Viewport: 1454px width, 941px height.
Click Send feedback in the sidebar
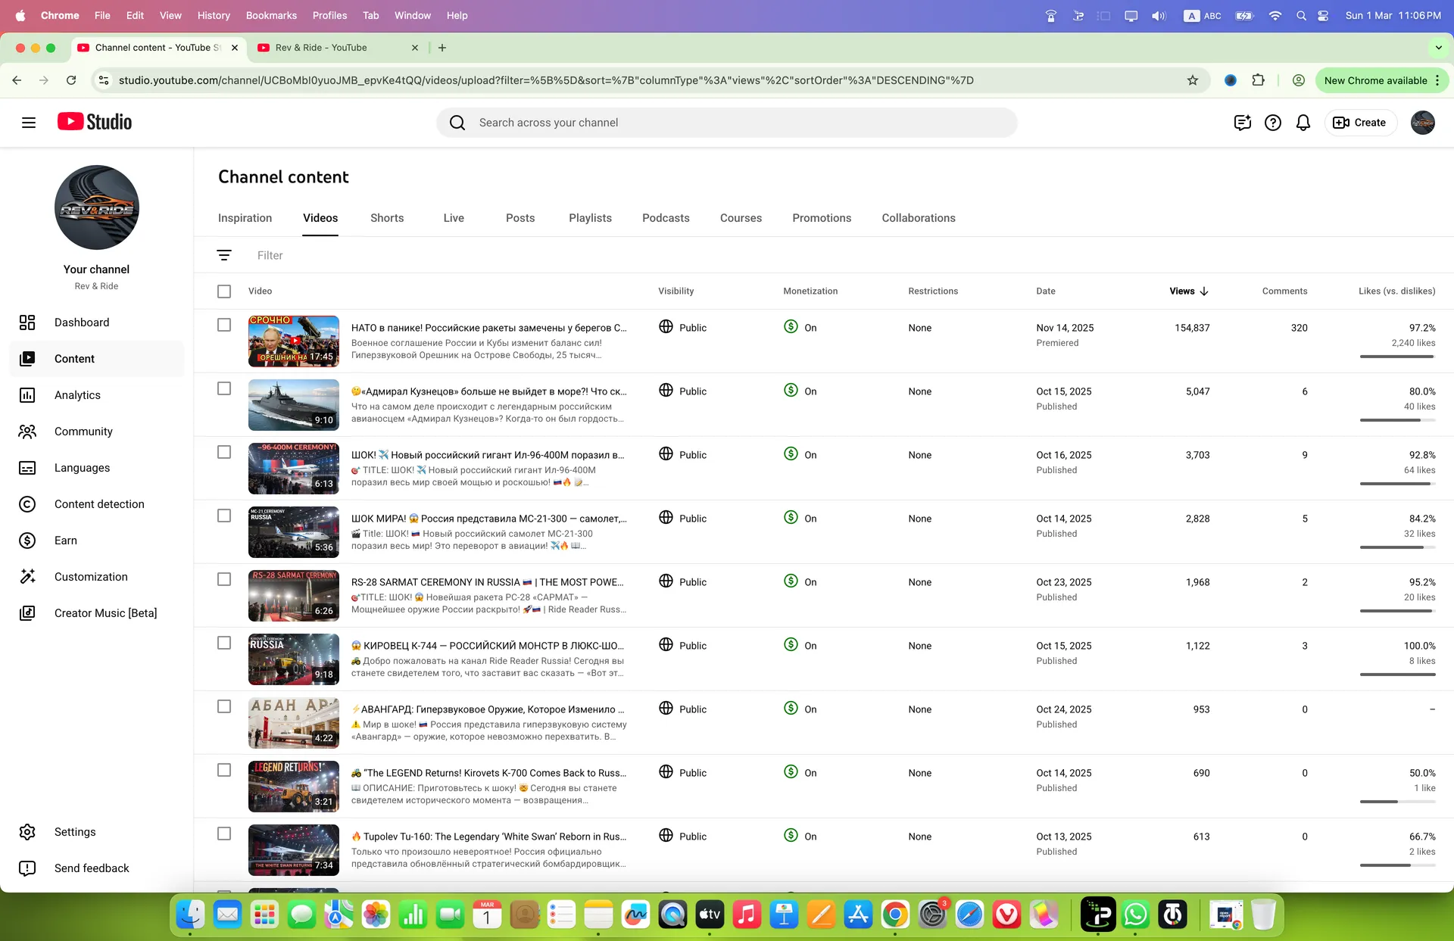(97, 868)
